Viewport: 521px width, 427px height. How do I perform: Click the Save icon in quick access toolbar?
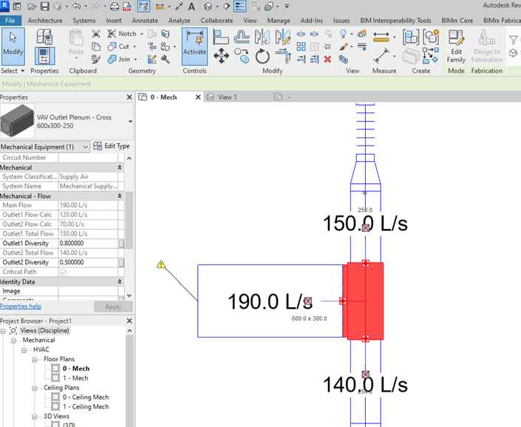(x=44, y=7)
